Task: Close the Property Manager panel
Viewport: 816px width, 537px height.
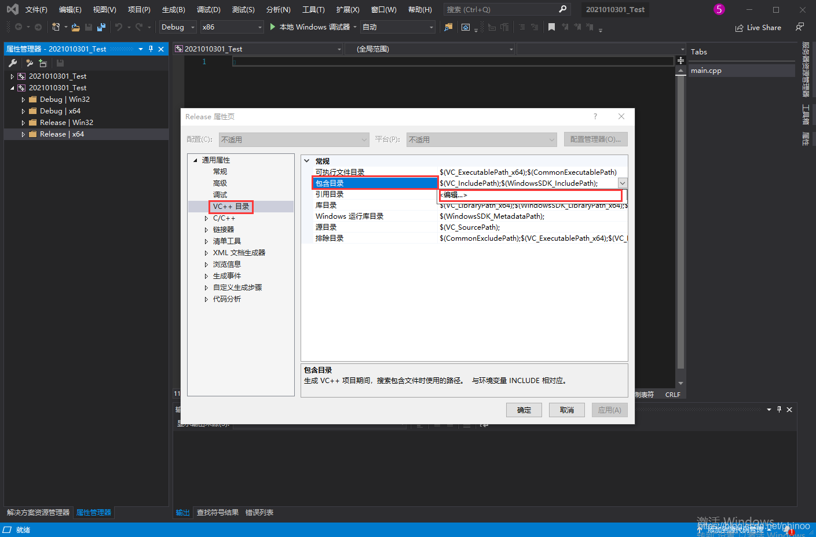Action: (161, 49)
